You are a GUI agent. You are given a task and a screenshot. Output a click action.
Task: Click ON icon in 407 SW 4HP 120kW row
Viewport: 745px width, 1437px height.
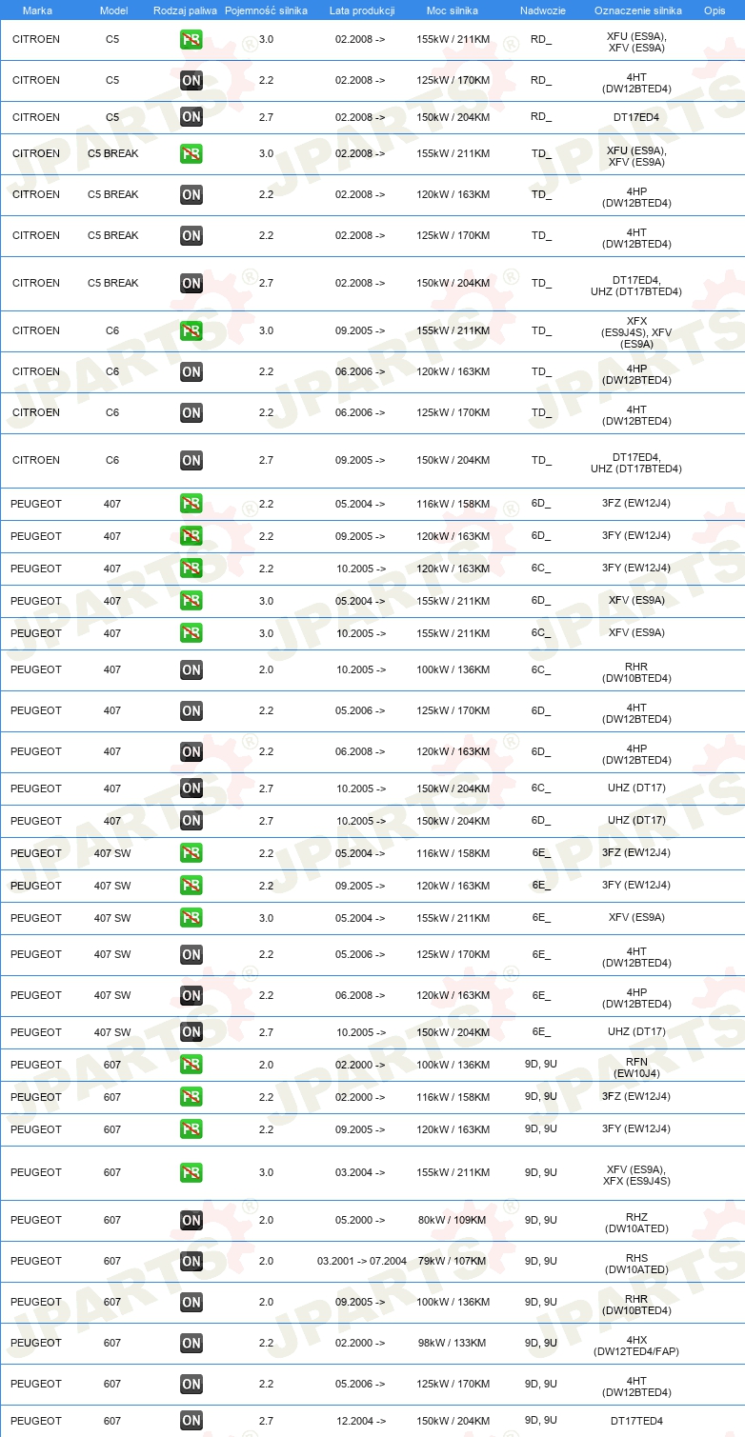191,995
